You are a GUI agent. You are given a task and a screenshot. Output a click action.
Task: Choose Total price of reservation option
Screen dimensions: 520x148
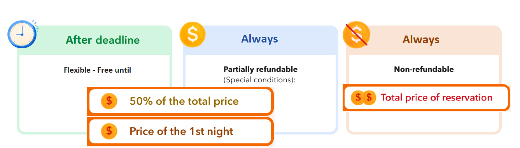426,98
